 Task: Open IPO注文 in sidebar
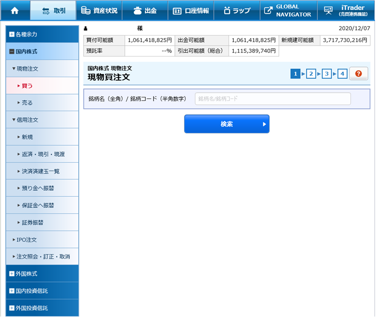(x=42, y=239)
